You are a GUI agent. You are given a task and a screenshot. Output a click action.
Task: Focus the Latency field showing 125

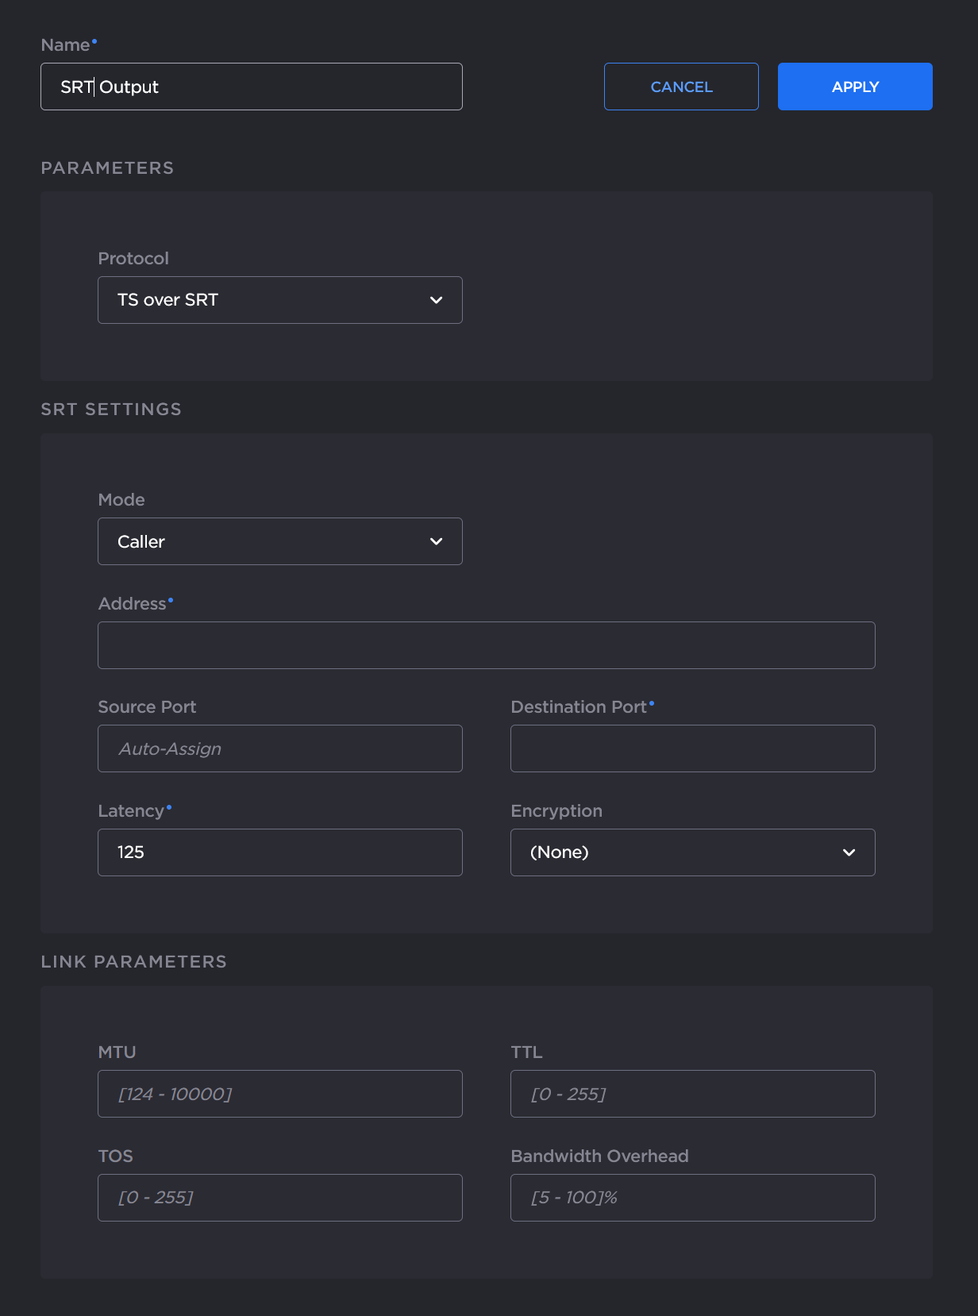point(279,852)
